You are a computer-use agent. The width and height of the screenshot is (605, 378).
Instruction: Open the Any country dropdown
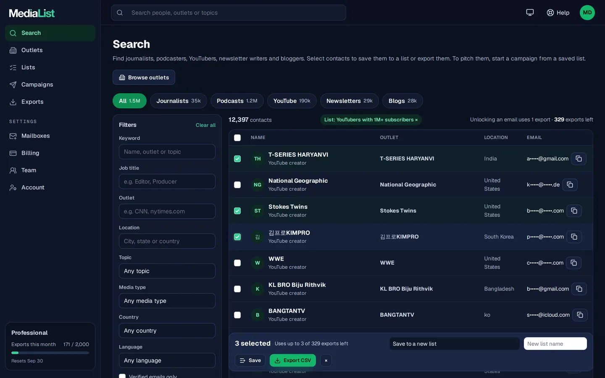[x=167, y=331]
